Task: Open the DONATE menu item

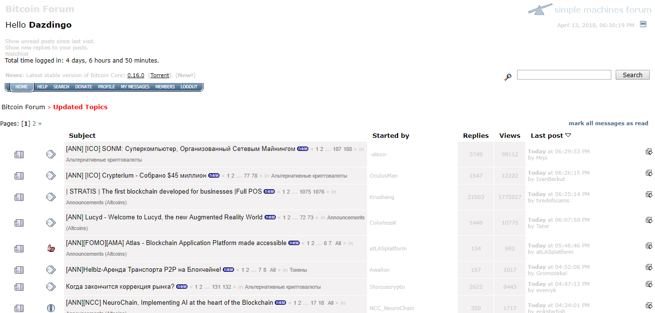Action: point(84,87)
